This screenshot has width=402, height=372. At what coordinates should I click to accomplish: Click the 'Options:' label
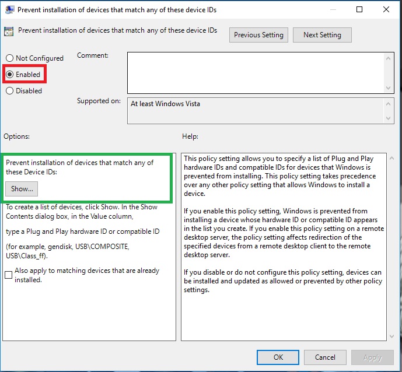point(17,136)
